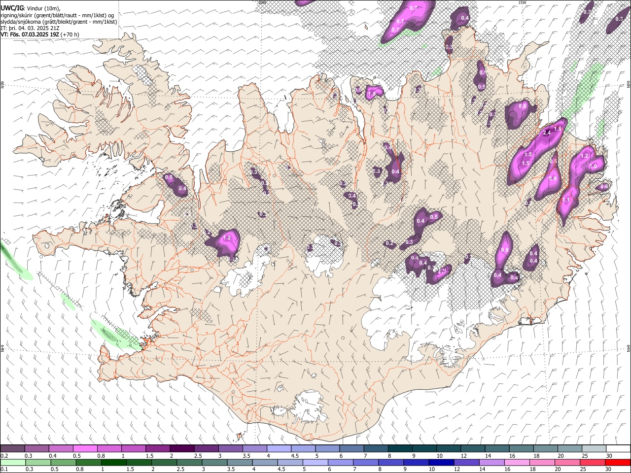Click the '30' label on the snow scale
The image size is (631, 473).
609,456
